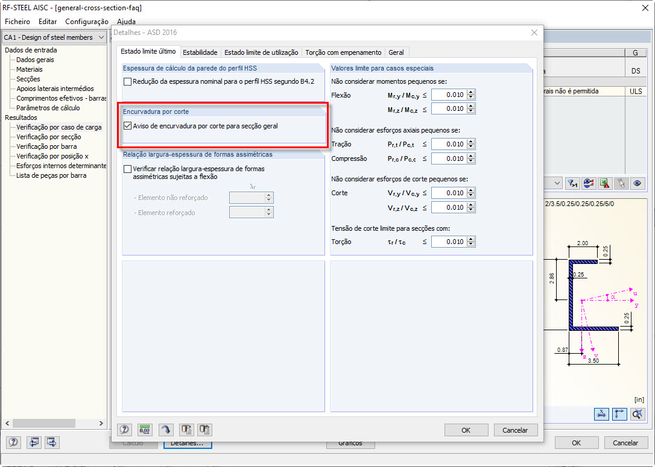Screen dimensions: 655x467
Task: Switch to Geral tab
Action: 396,52
